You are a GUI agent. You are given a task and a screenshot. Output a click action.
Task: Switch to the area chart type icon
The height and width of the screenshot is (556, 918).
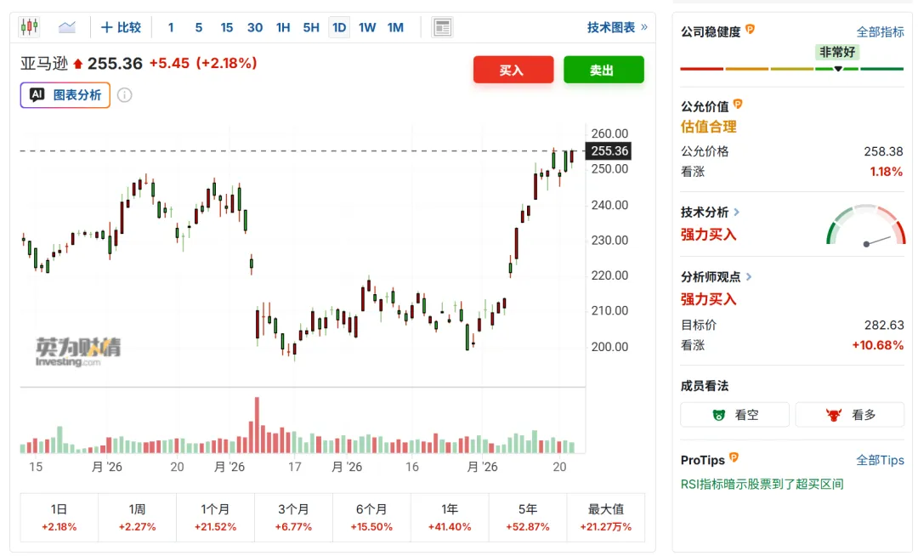pos(67,27)
